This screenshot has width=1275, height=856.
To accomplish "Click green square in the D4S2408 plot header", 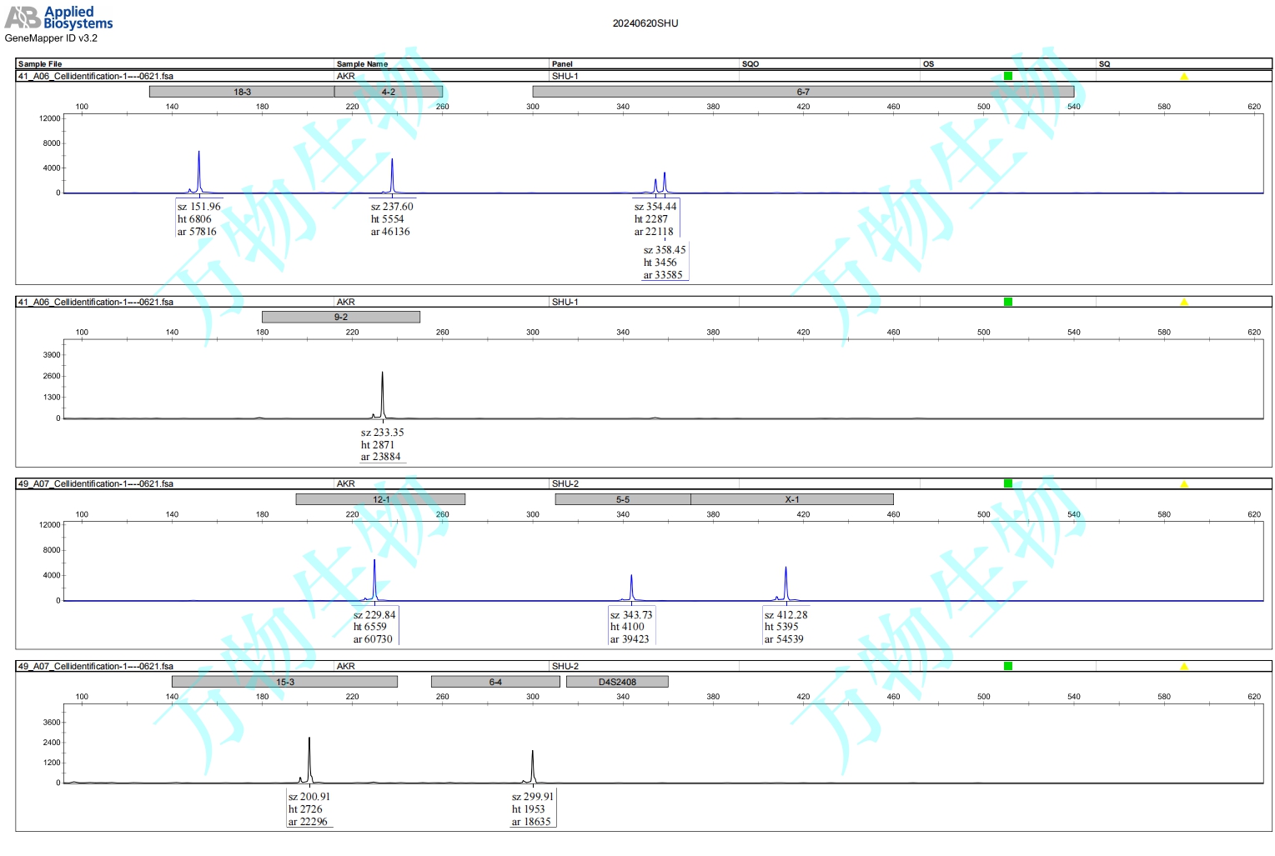I will pos(1007,666).
